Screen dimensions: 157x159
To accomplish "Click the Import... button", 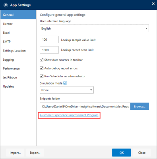I will (15, 153).
